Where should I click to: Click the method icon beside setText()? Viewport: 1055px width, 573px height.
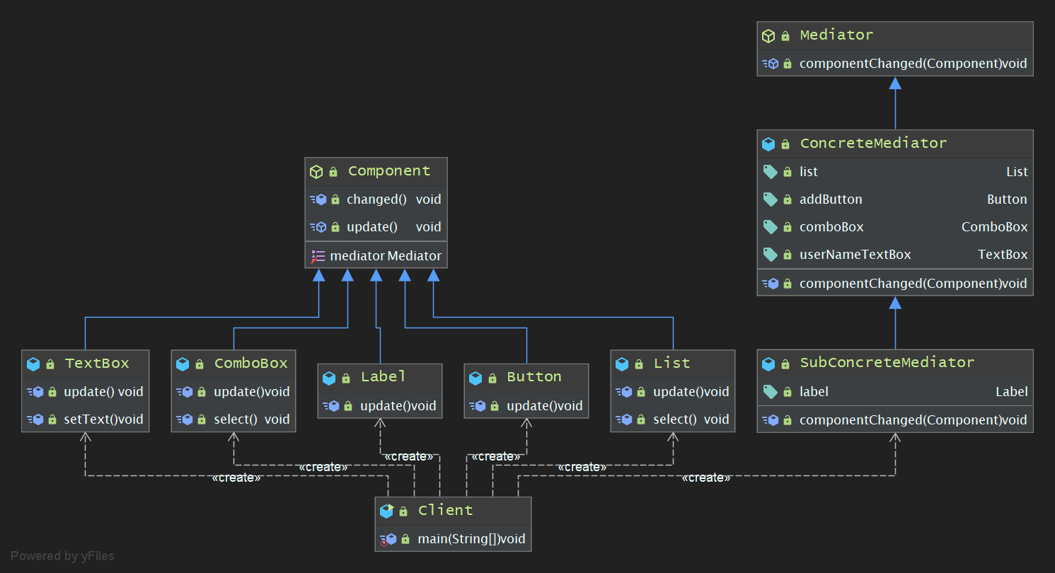[35, 419]
